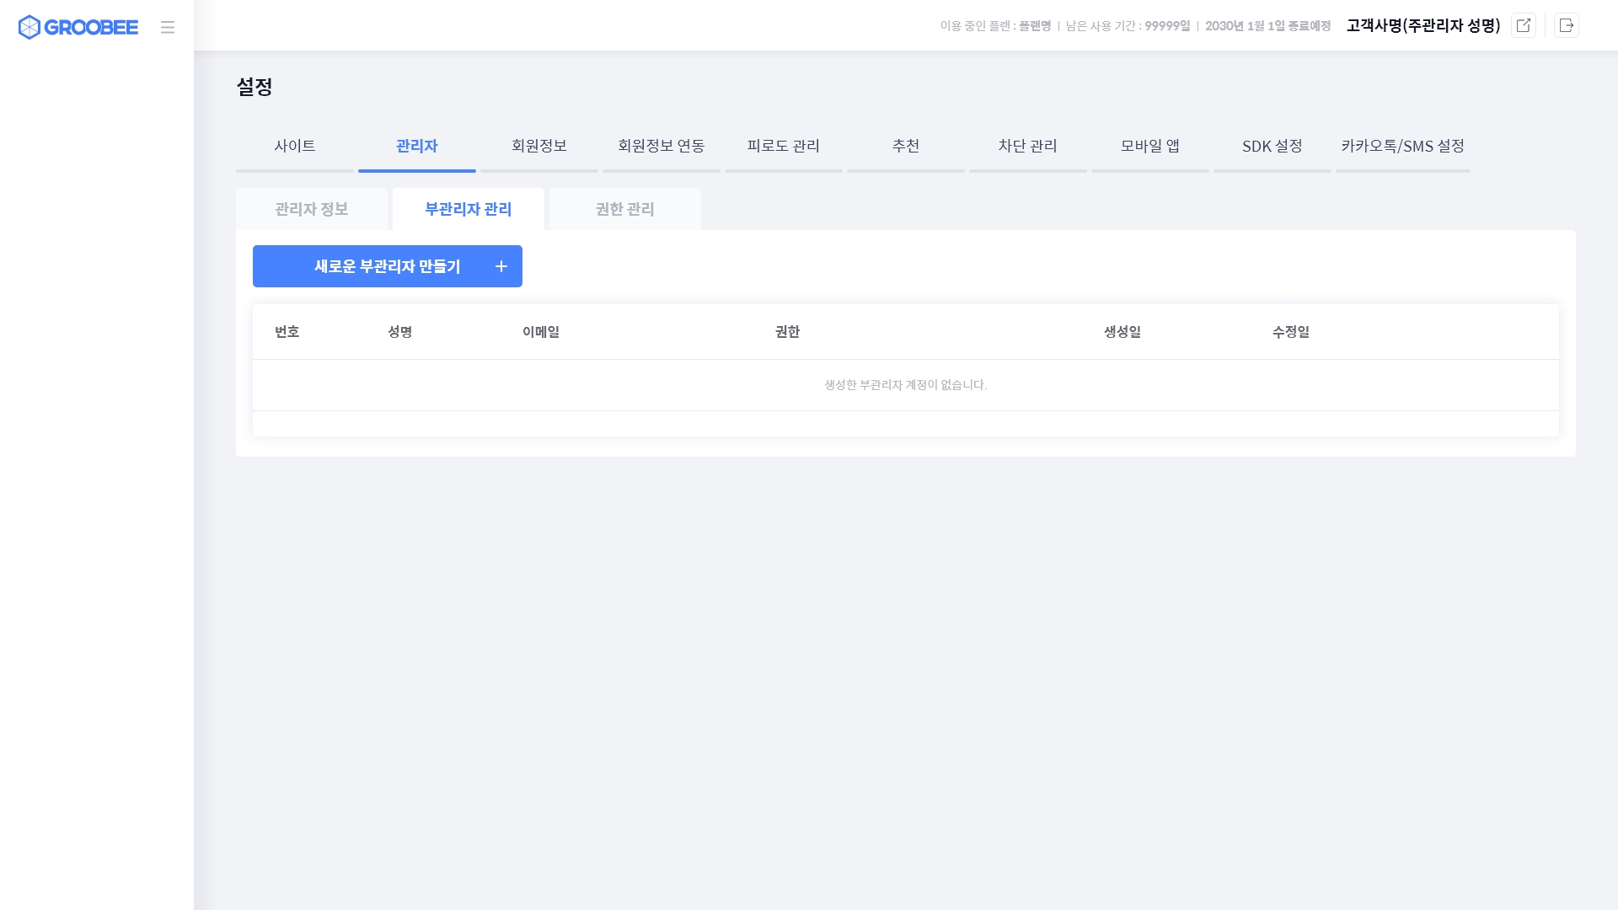Go to the 피로도 관리 tab
The height and width of the screenshot is (910, 1618).
click(784, 147)
